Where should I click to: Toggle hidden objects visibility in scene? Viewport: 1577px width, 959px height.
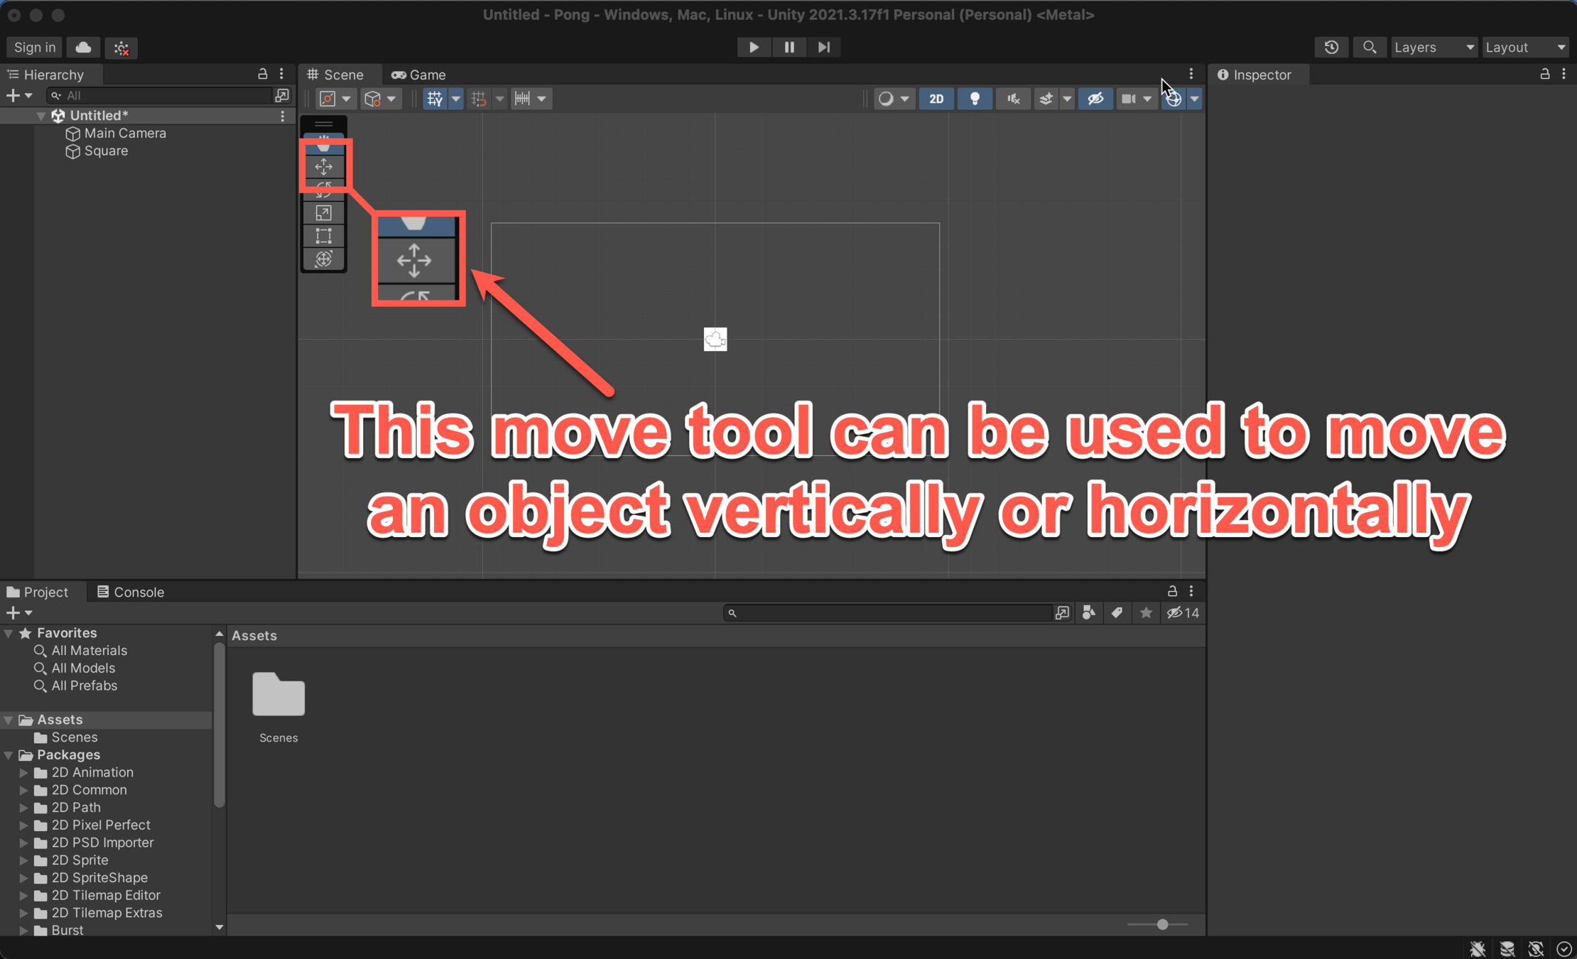[1095, 99]
